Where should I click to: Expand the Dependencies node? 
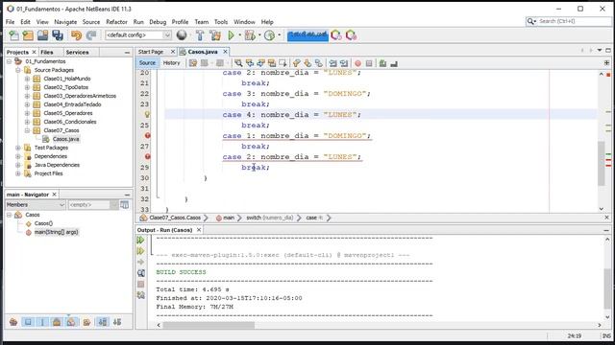(18, 156)
